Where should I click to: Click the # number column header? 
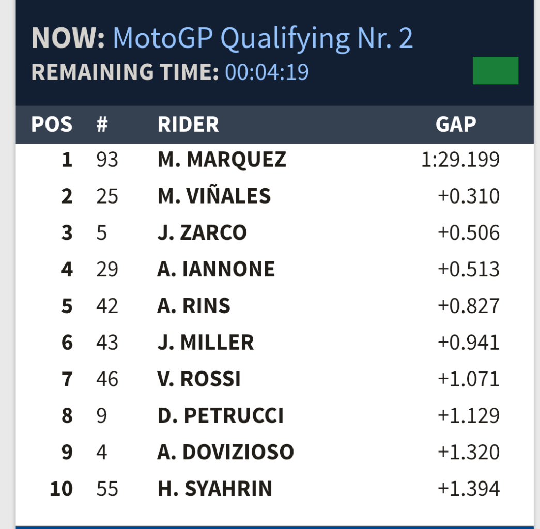(102, 125)
